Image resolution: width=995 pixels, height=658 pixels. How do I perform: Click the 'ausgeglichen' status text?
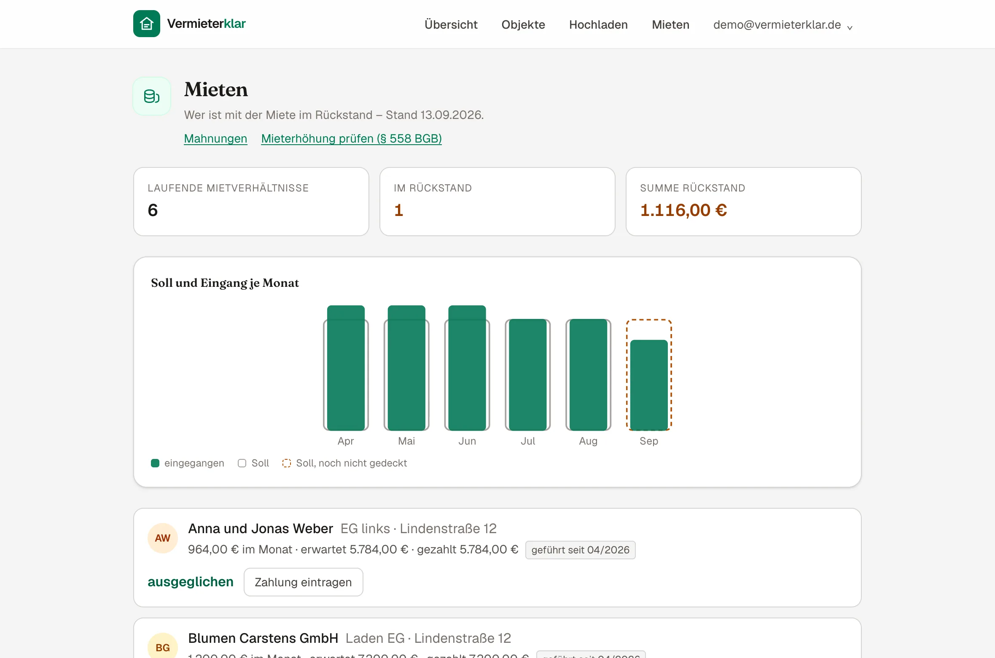(x=191, y=582)
